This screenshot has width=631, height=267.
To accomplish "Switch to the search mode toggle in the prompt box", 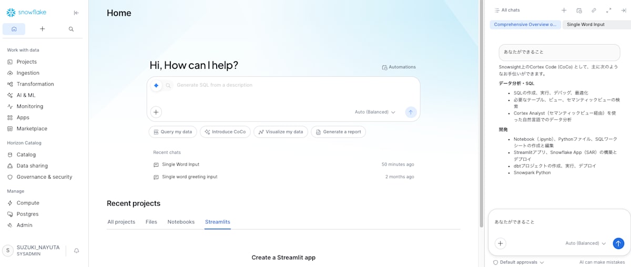I will 168,85.
